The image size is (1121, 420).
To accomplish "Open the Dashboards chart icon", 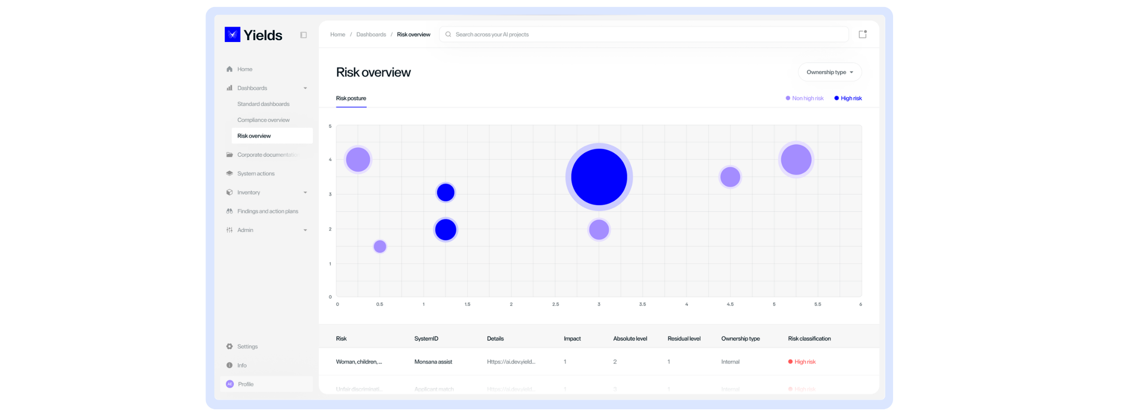I will point(229,88).
